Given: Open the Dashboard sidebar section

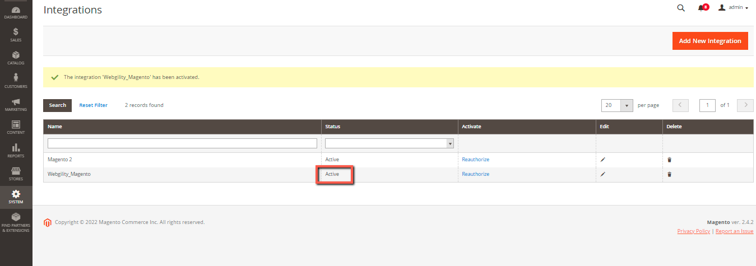Looking at the screenshot, I should [x=16, y=12].
